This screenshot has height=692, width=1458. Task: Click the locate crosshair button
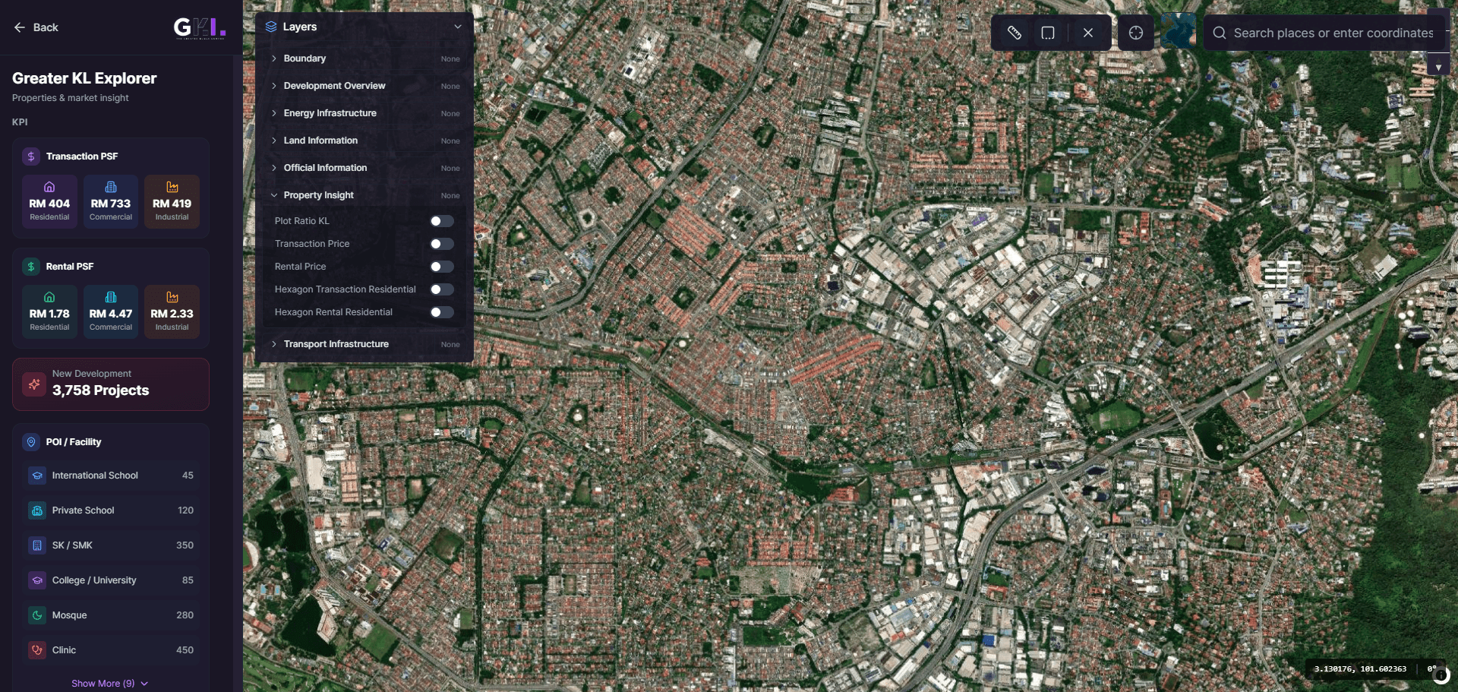pyautogui.click(x=1136, y=33)
